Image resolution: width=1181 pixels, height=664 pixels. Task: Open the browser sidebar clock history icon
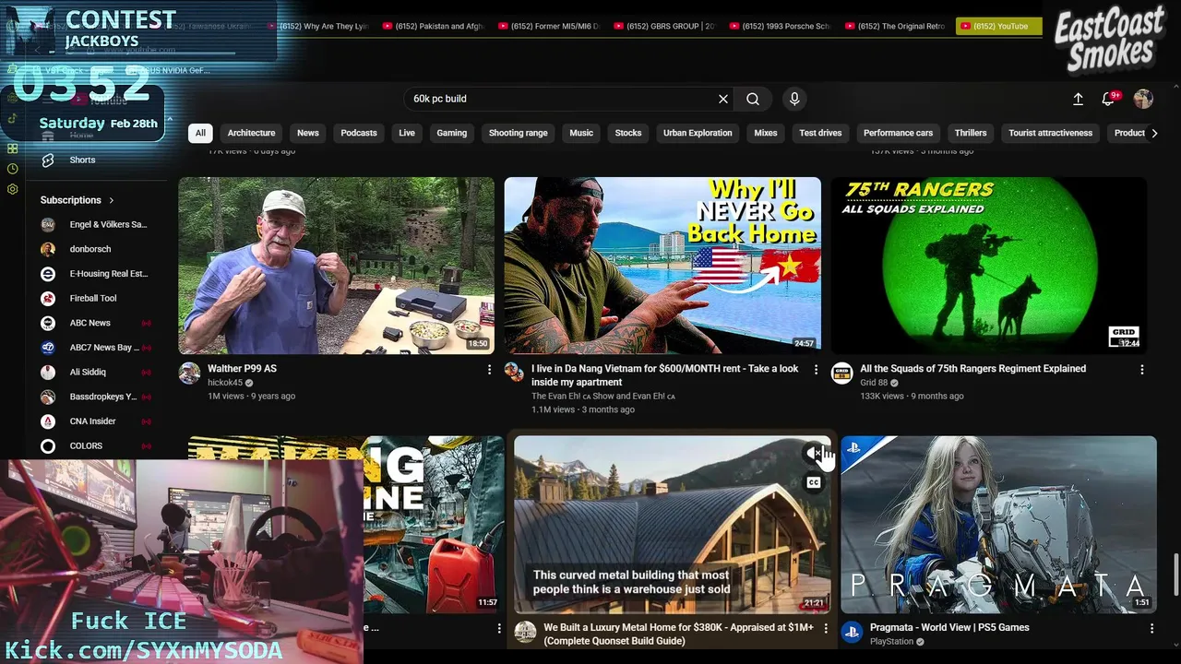tap(12, 169)
